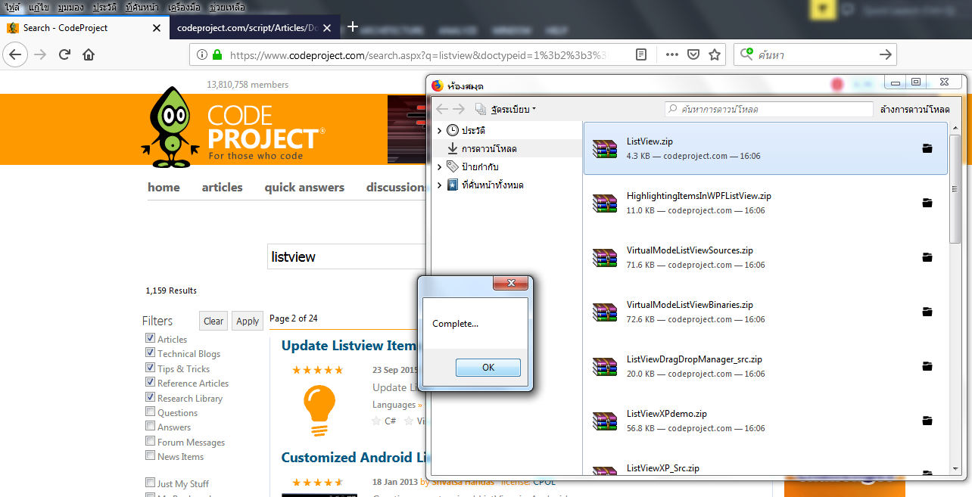Expand the ป้ายกำกับ tags tree node

click(440, 166)
